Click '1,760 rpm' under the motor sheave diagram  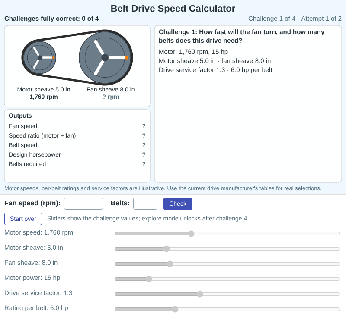(x=44, y=97)
